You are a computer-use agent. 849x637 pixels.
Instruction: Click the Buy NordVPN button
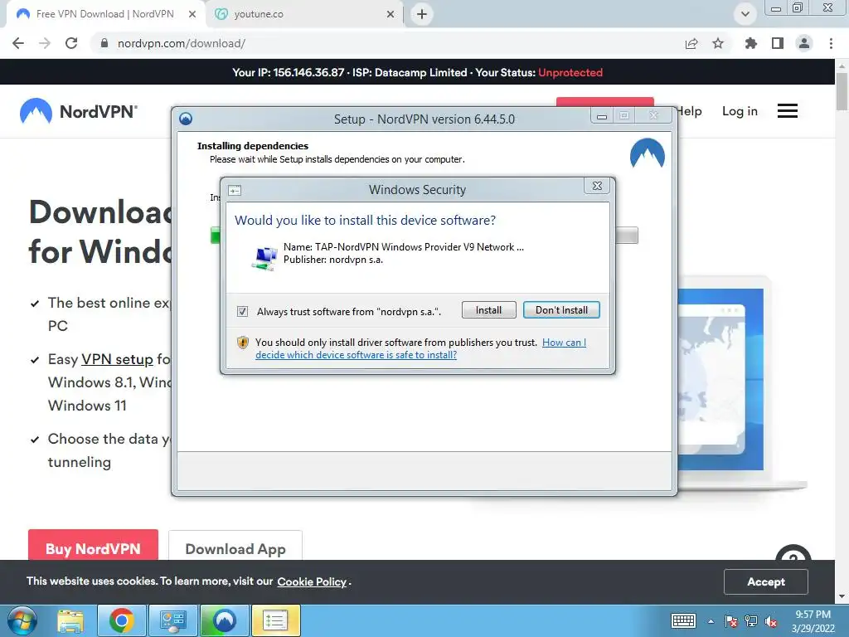point(93,545)
